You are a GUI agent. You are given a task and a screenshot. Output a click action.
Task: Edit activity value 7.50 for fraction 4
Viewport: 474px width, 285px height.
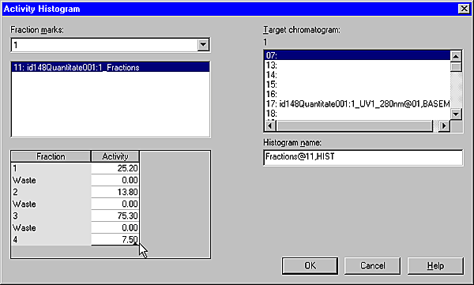click(115, 239)
